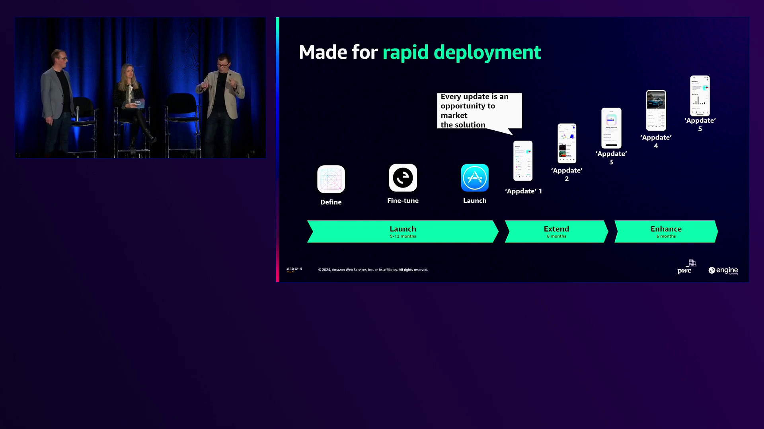Select the 'Appdate' 2 phone screenshot
The height and width of the screenshot is (429, 764).
click(x=567, y=143)
